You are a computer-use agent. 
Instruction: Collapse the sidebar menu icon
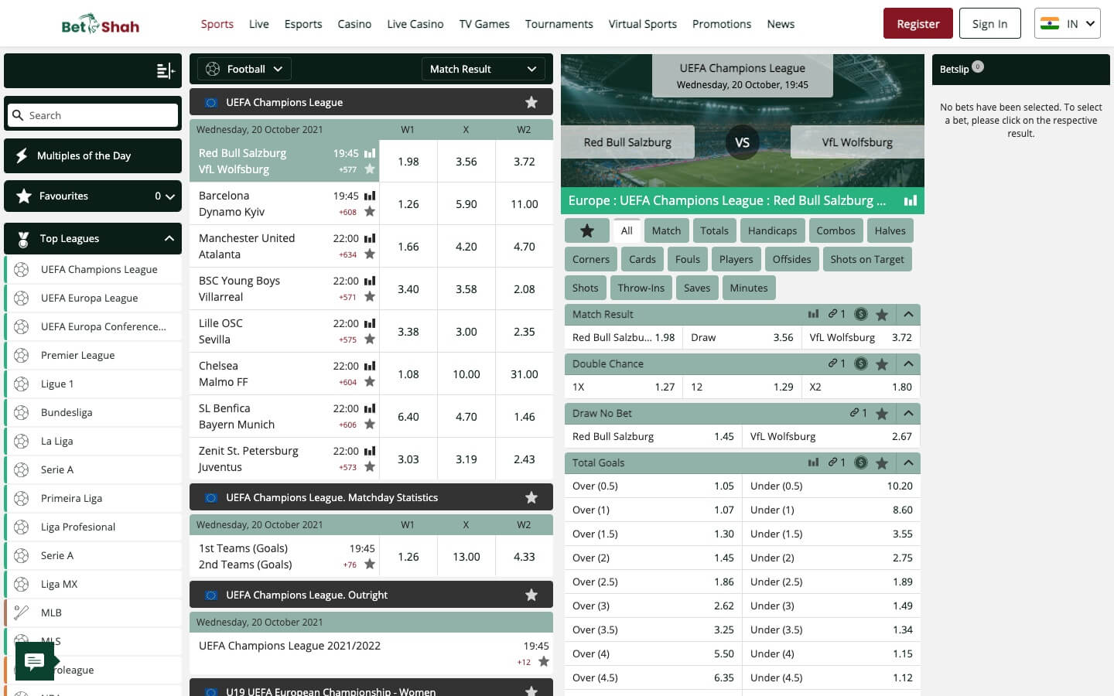point(166,71)
